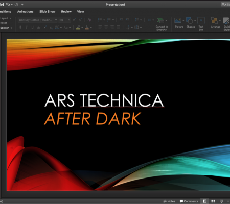Open the Section dropdown
The width and height of the screenshot is (230, 204).
[x=6, y=28]
